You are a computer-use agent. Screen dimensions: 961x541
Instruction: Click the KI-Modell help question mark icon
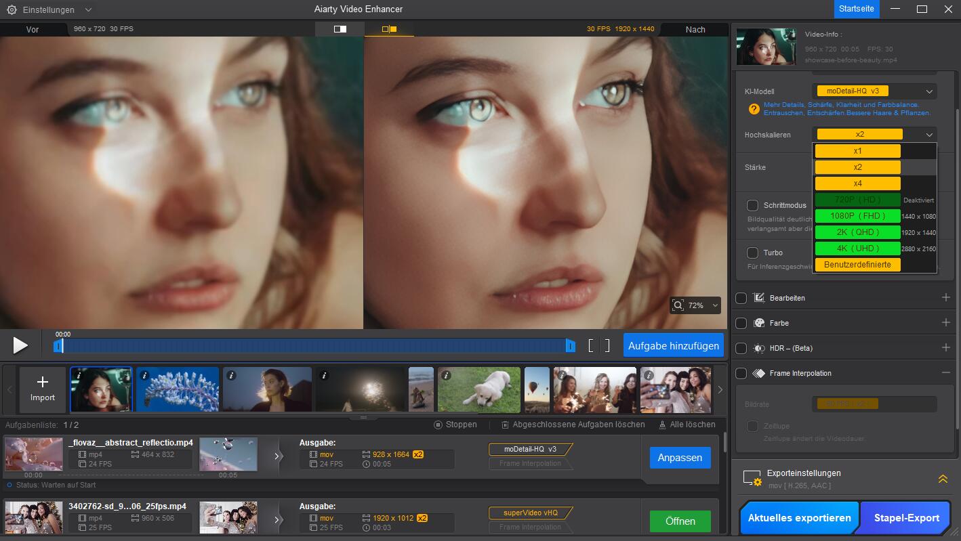click(754, 109)
